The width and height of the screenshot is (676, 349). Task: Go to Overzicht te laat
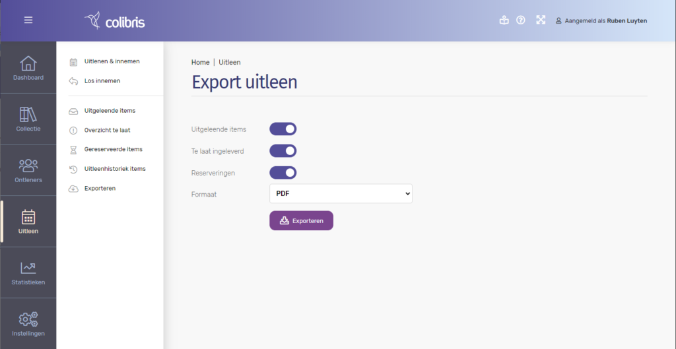(x=108, y=130)
